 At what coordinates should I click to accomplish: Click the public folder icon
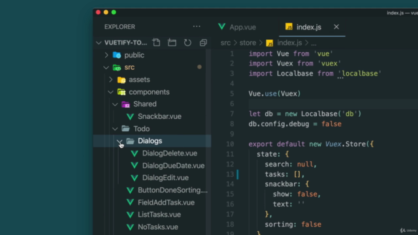point(117,55)
